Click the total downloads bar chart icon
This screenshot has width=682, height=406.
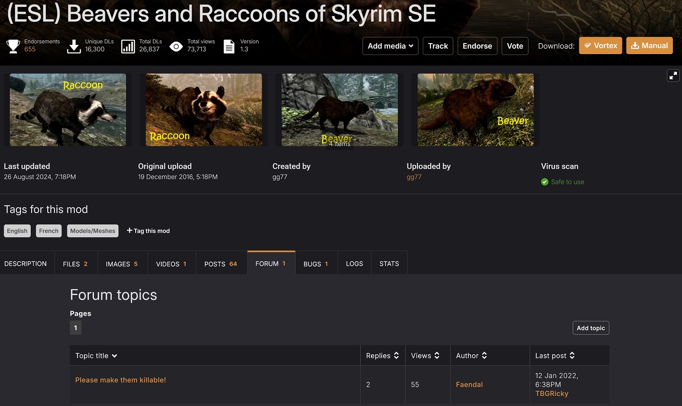(128, 46)
